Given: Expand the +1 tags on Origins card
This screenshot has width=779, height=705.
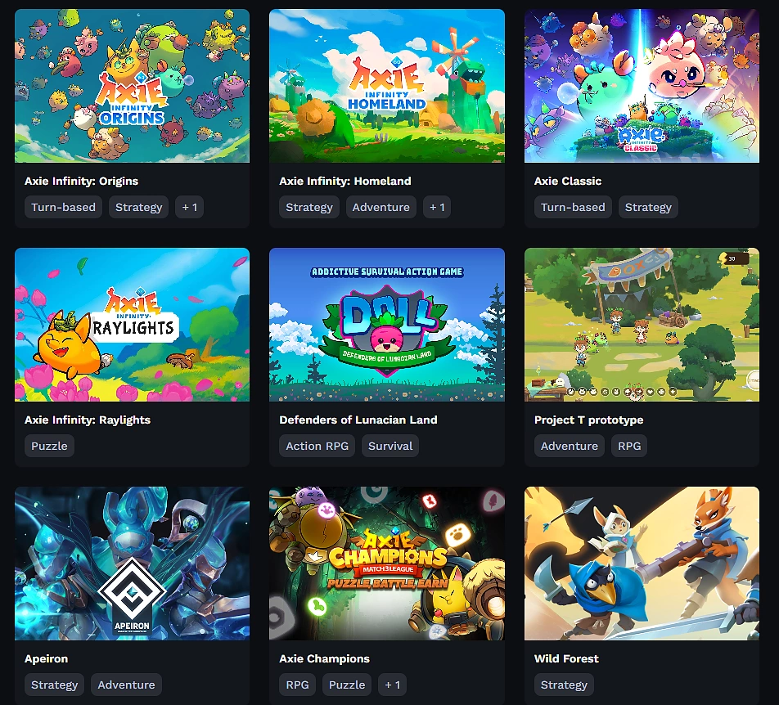Looking at the screenshot, I should point(189,207).
